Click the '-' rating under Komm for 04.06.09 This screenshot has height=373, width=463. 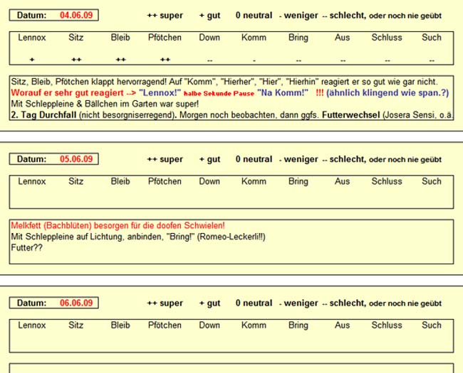click(x=254, y=60)
